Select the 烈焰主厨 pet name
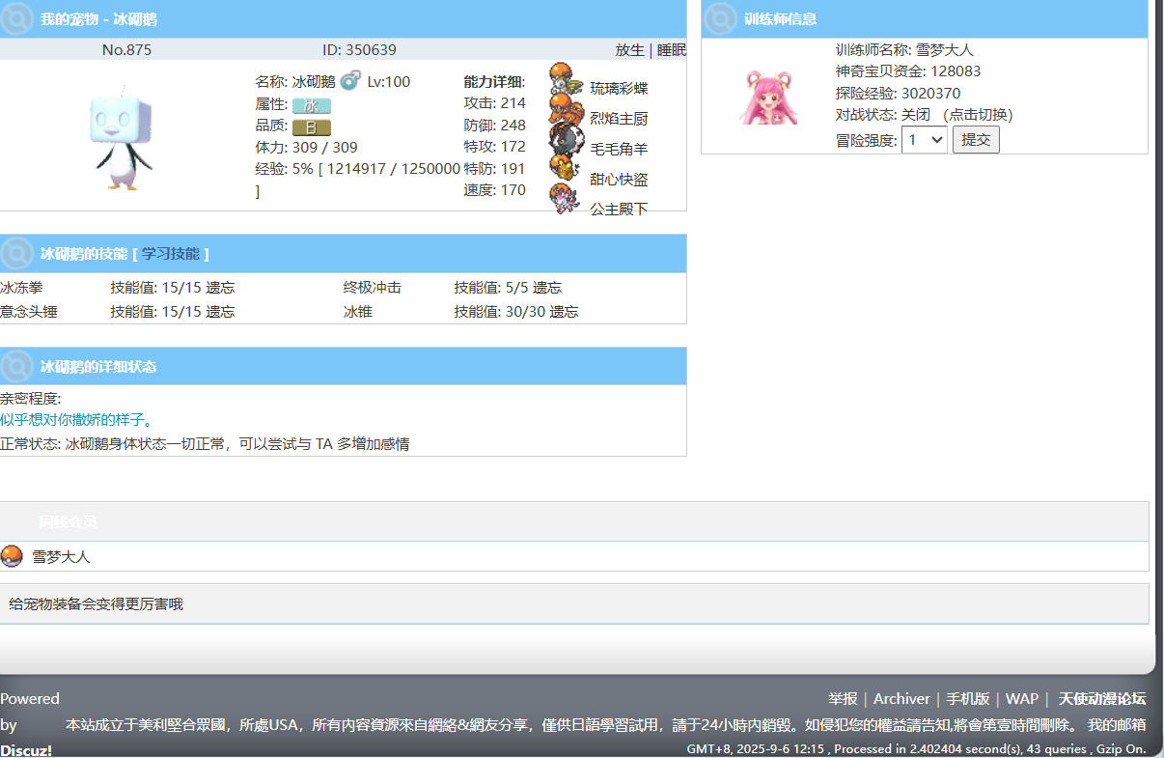This screenshot has width=1164, height=758. (619, 119)
